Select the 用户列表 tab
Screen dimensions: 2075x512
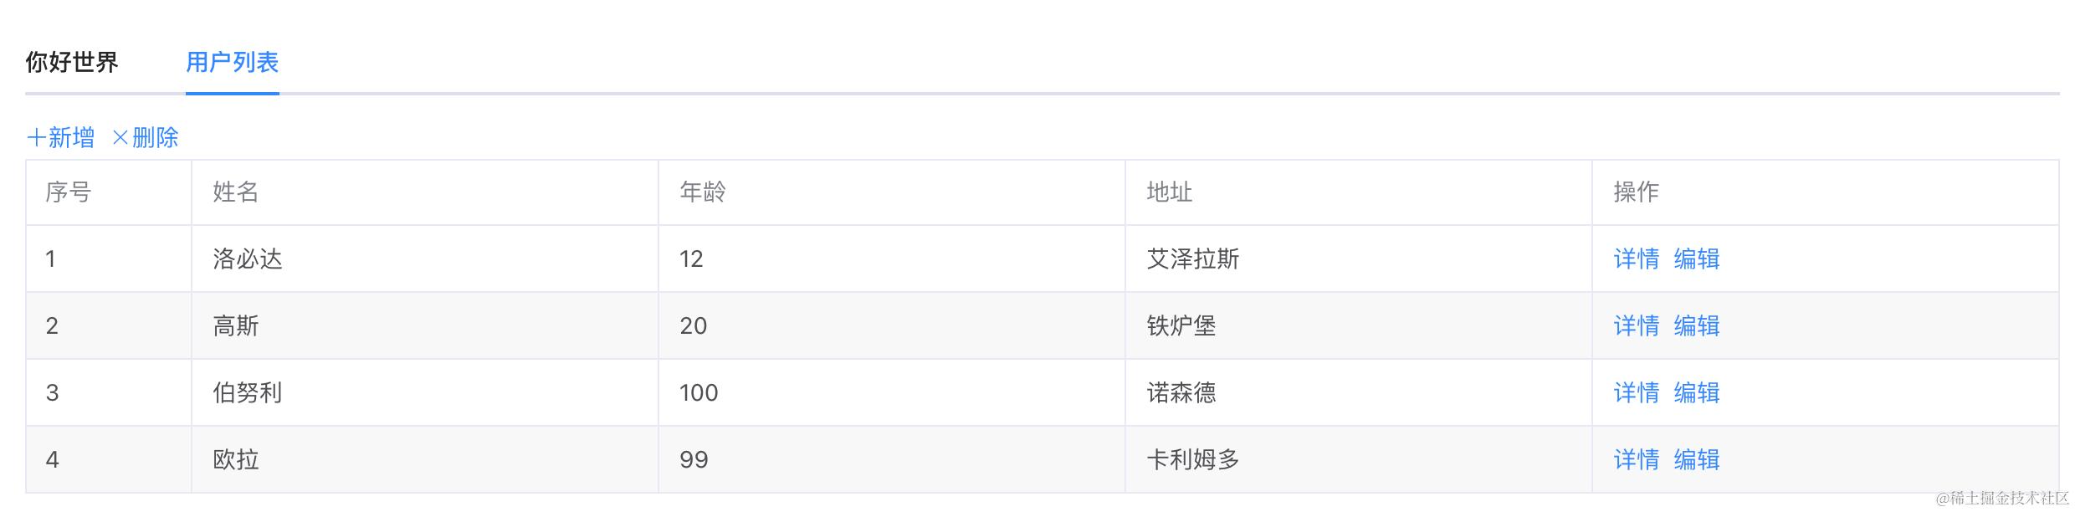232,62
